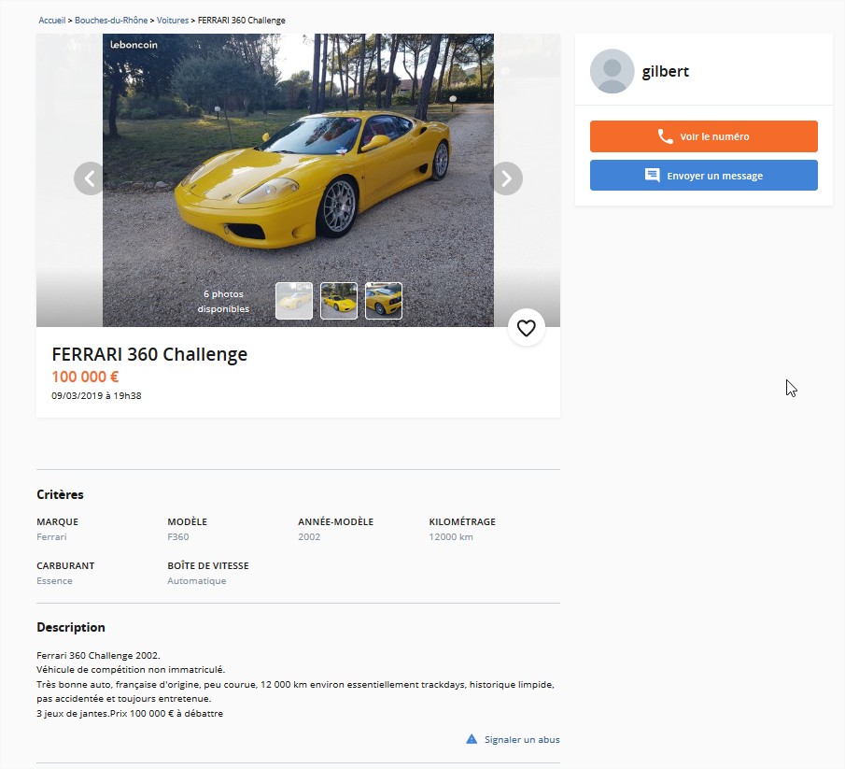Viewport: 845px width, 769px height.
Task: Open 'Bouches-du-Rhône' breadcrumb link
Action: [x=111, y=21]
